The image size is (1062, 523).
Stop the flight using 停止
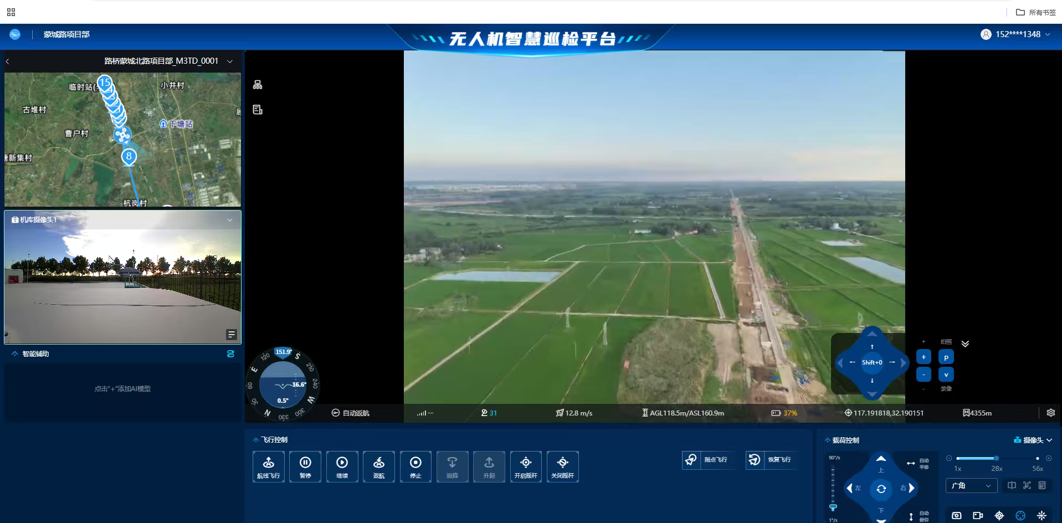[415, 466]
